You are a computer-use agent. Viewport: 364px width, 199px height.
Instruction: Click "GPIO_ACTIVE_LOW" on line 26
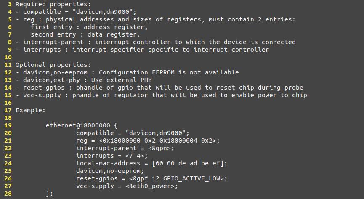tap(191, 178)
